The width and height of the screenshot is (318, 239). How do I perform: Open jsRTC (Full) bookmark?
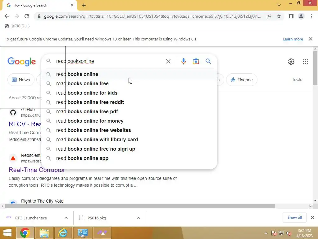click(17, 26)
